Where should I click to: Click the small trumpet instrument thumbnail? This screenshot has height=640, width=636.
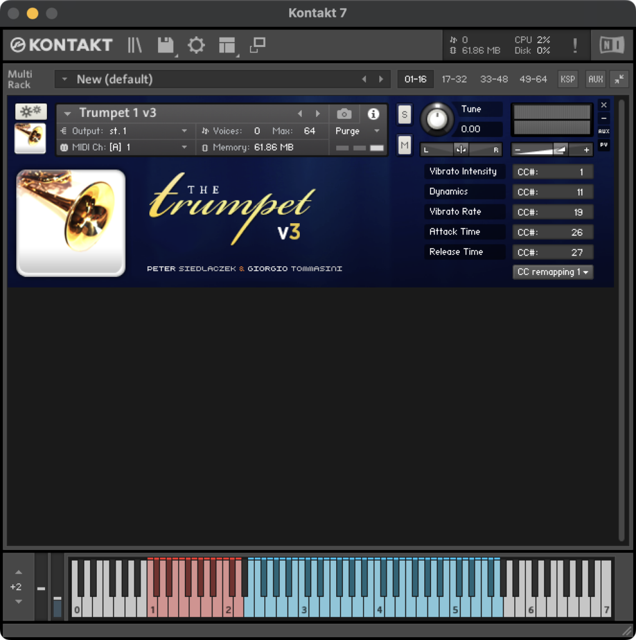pyautogui.click(x=30, y=138)
